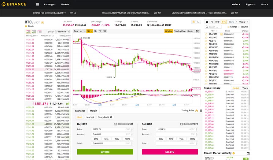Open the USD stablecoin market dropdown
This screenshot has width=273, height=160.
[x=244, y=22]
